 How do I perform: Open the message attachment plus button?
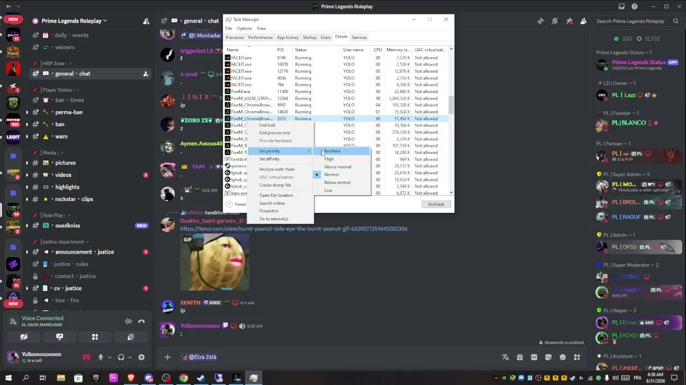[167, 357]
